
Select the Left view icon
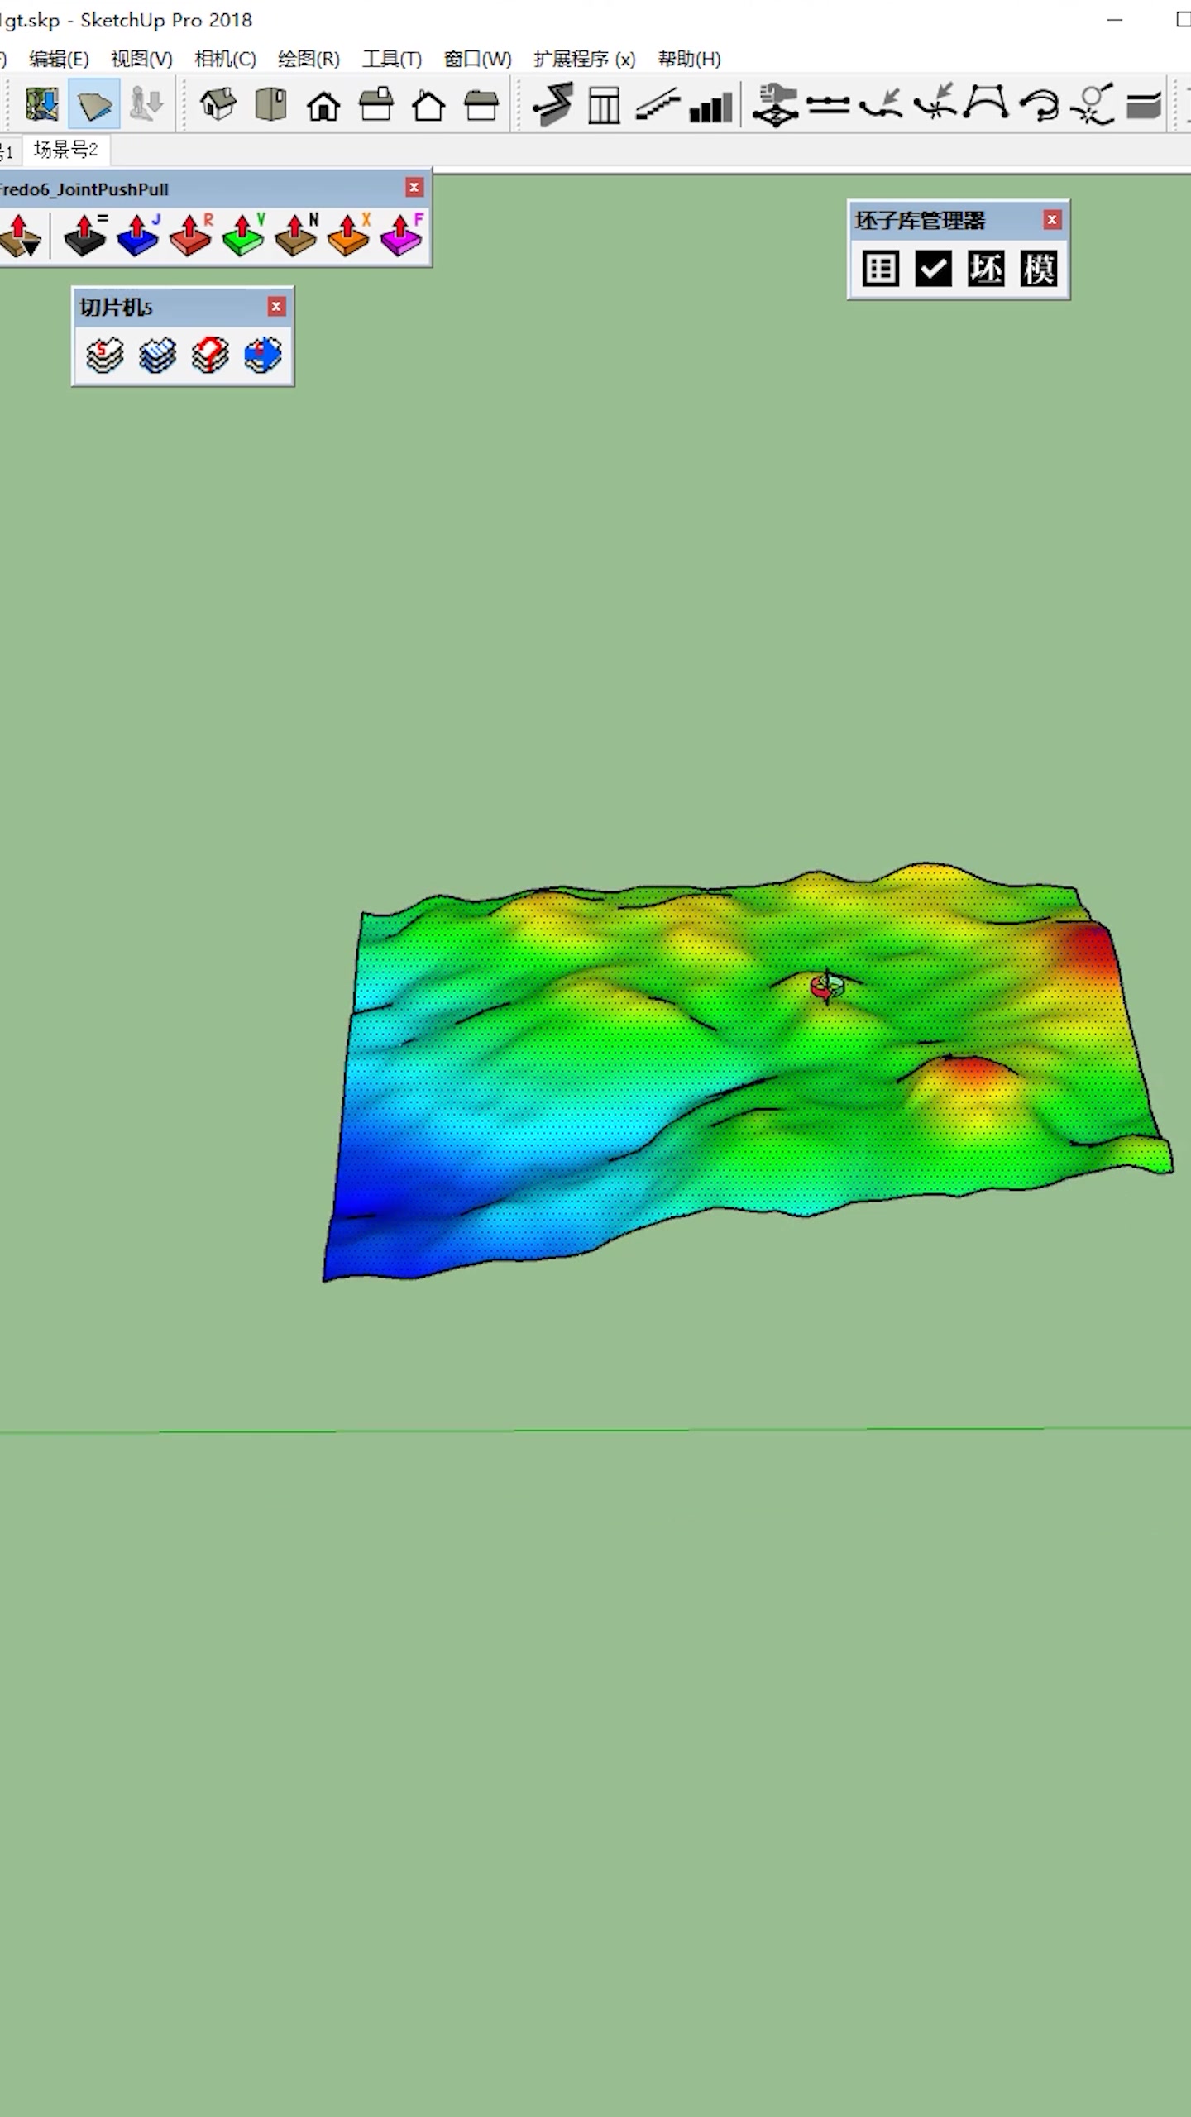pos(481,105)
